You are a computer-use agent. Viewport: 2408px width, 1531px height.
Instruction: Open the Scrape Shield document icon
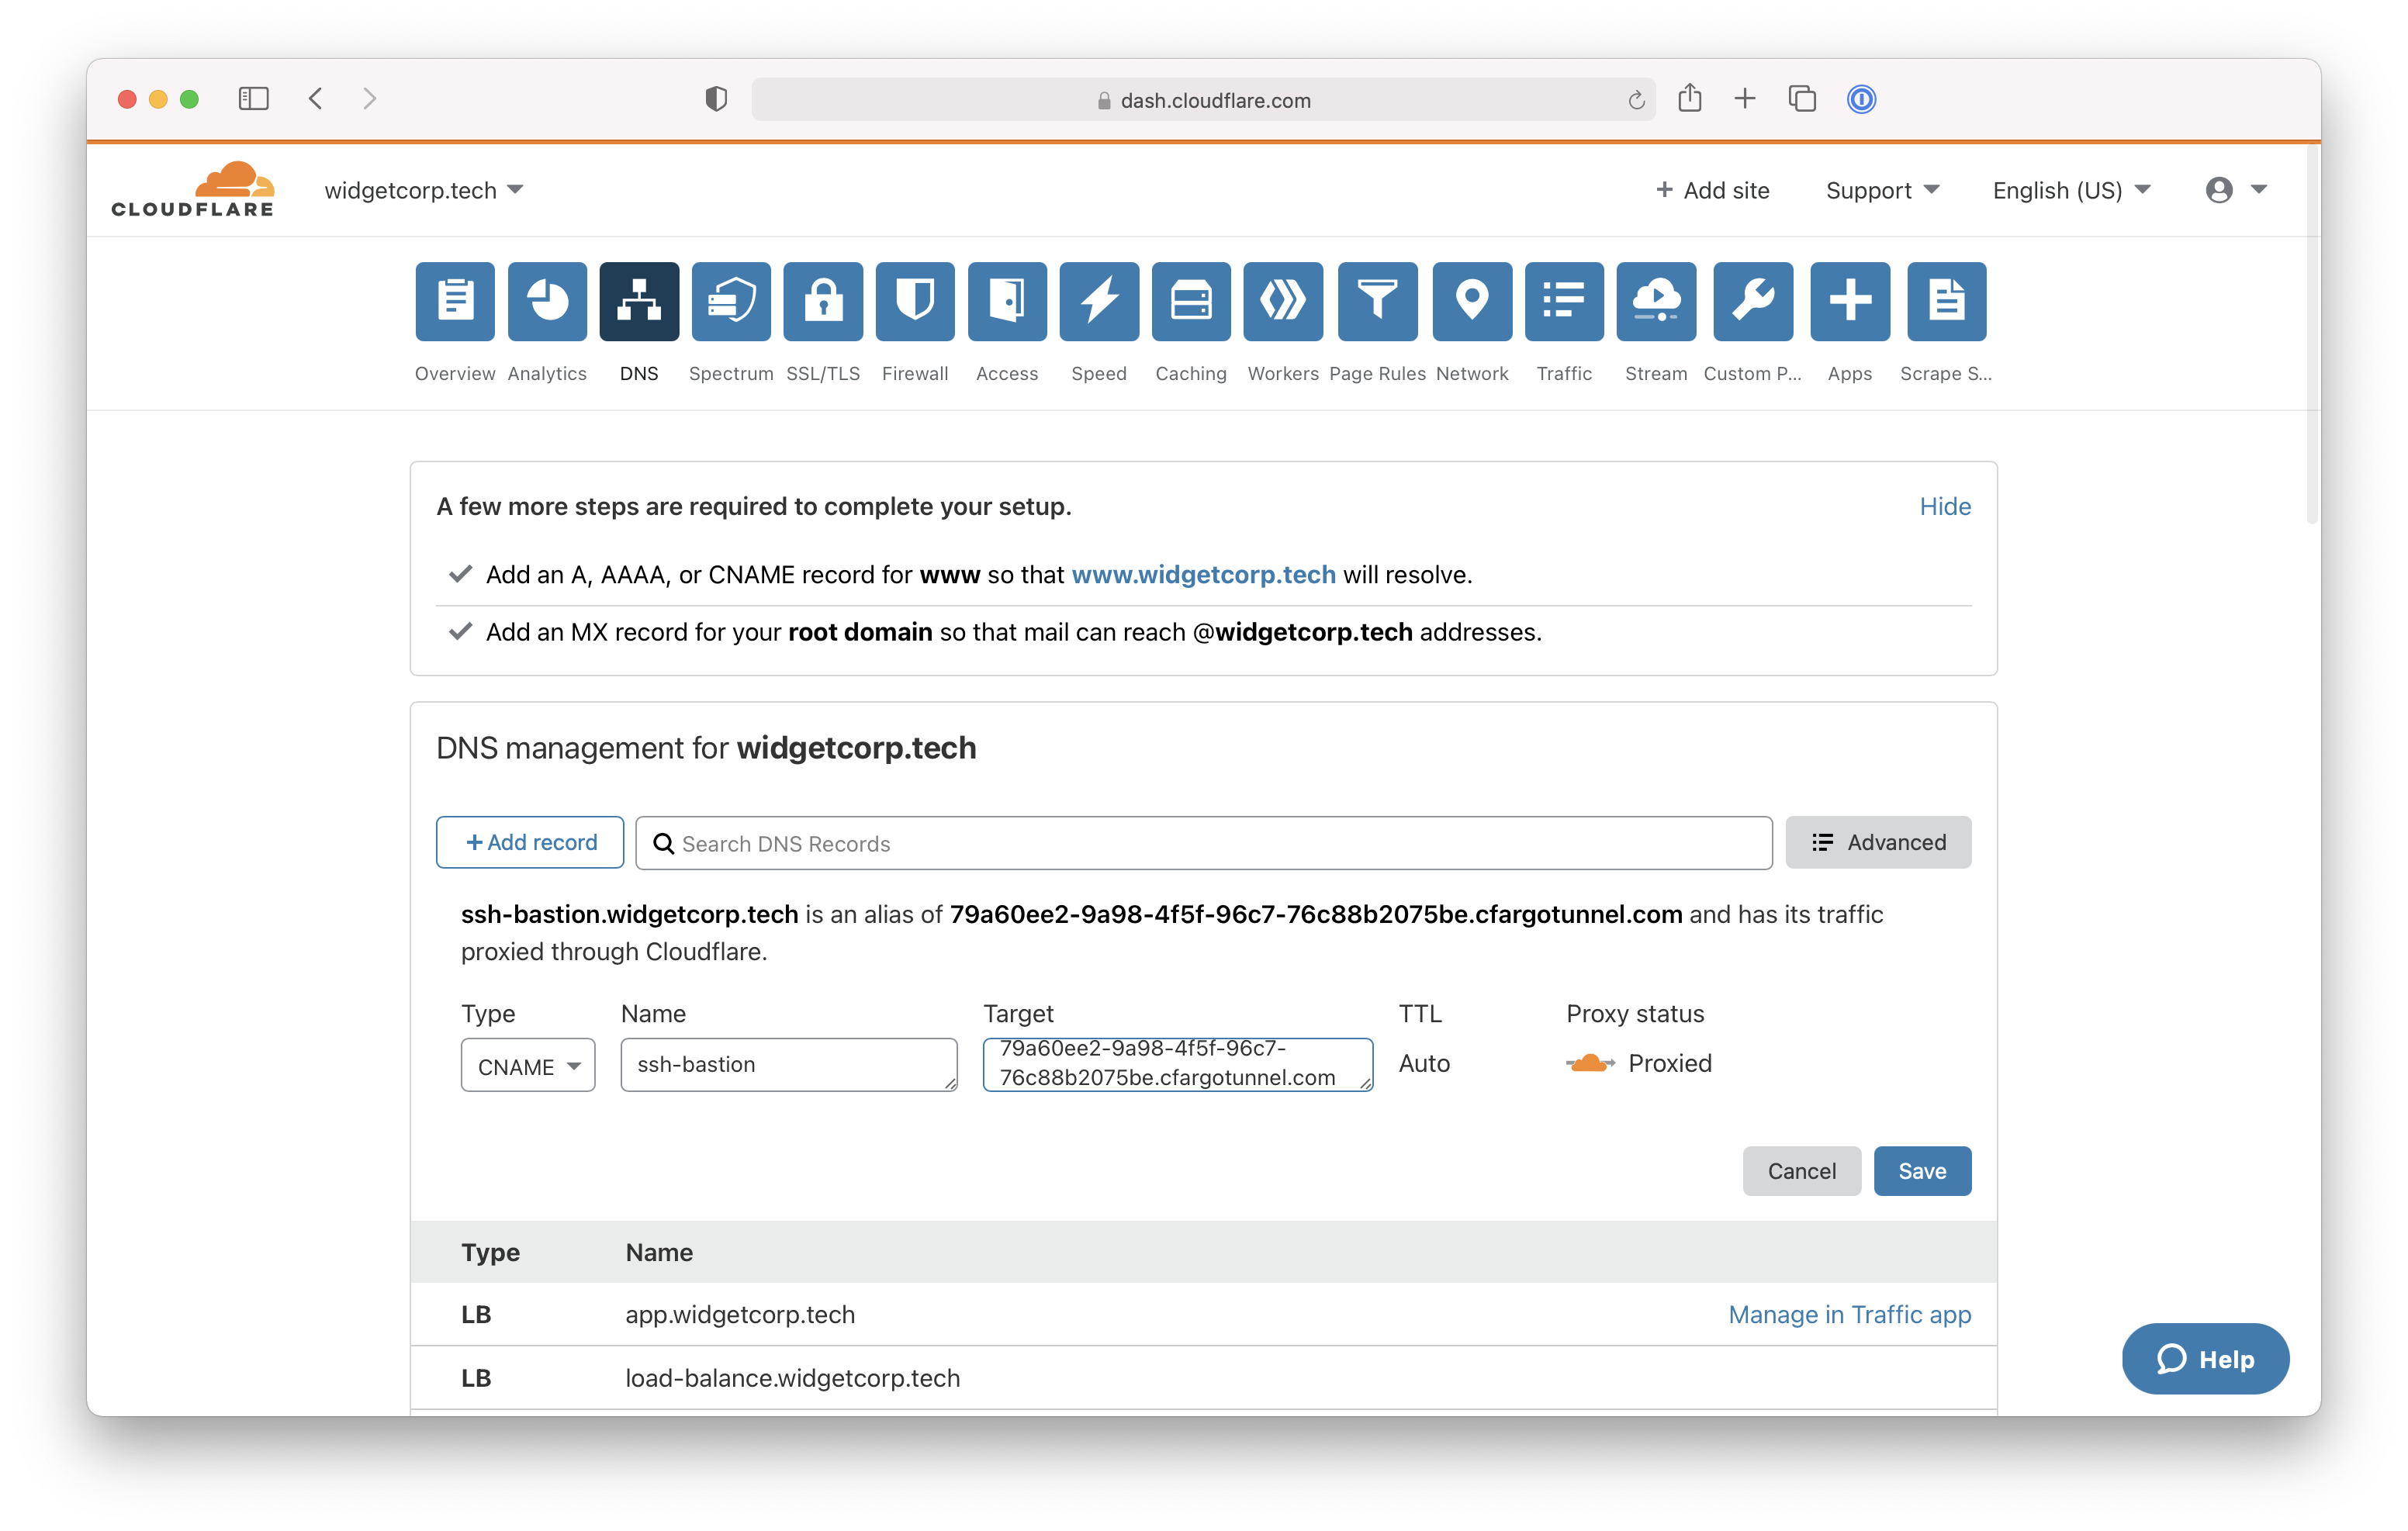[x=1946, y=301]
